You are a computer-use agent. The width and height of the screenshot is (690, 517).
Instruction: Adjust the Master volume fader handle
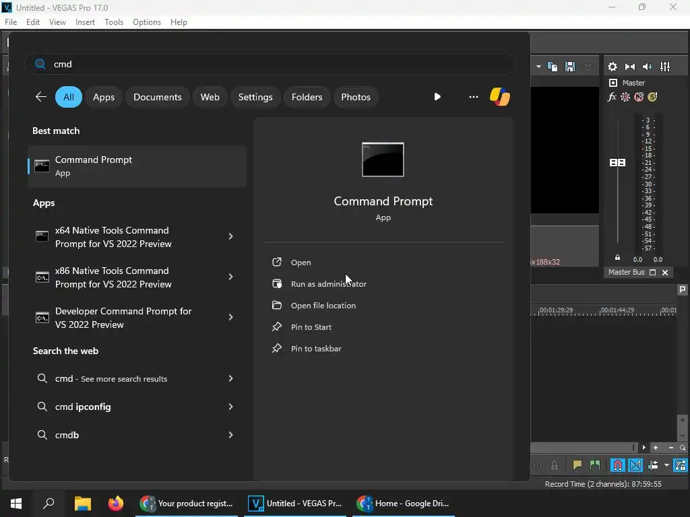[x=617, y=163]
